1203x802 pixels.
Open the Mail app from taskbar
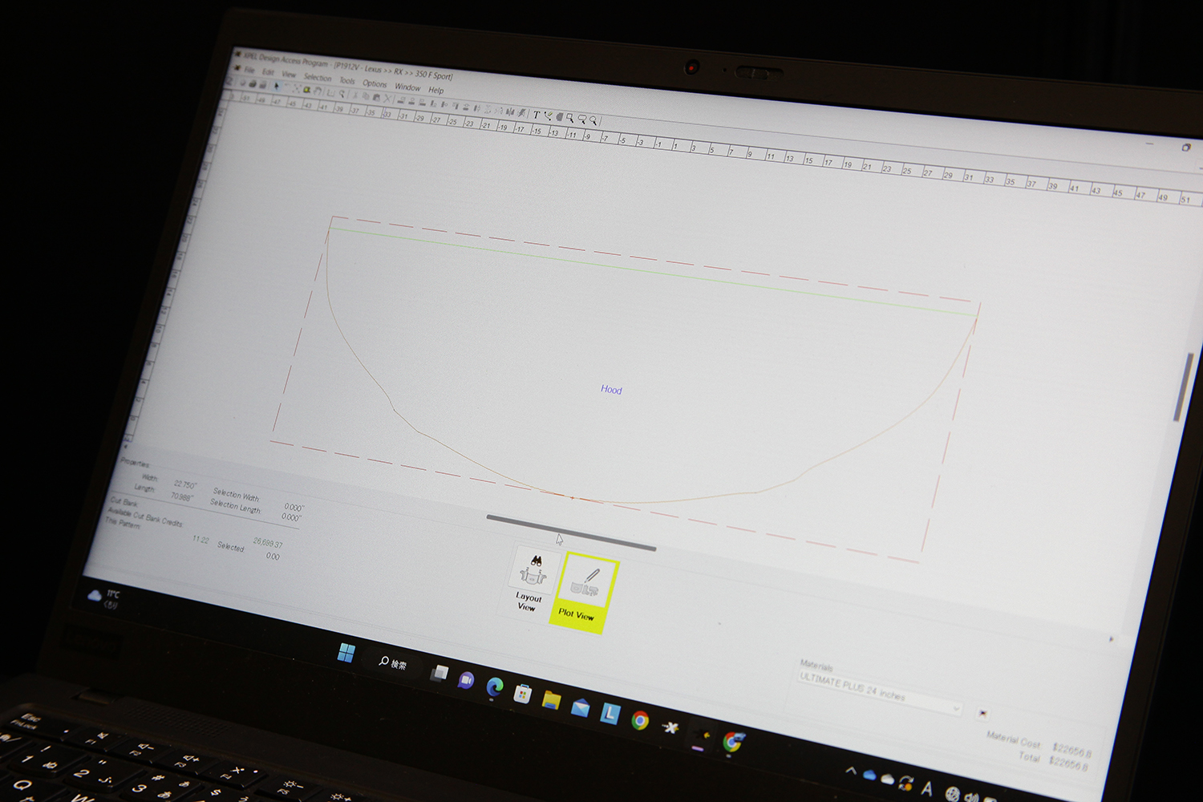click(x=580, y=707)
